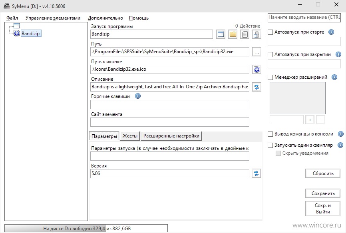Click the SyMenu app icon in the title bar
The image size is (346, 233).
coord(7,6)
